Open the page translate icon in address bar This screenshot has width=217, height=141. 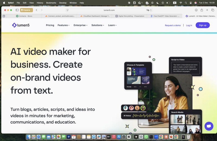coord(148,10)
